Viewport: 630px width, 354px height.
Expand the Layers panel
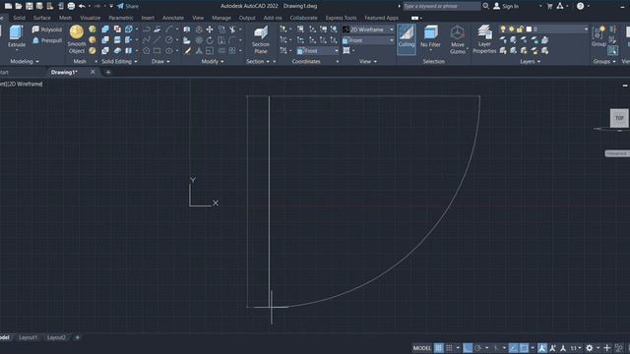[x=531, y=61]
